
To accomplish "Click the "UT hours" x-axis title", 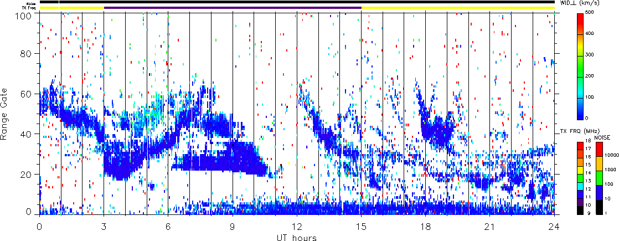I will coord(296,237).
